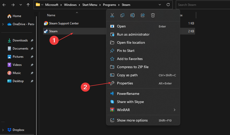The image size is (230, 135).
Task: Choose Compress to ZIP file
Action: [143, 67]
